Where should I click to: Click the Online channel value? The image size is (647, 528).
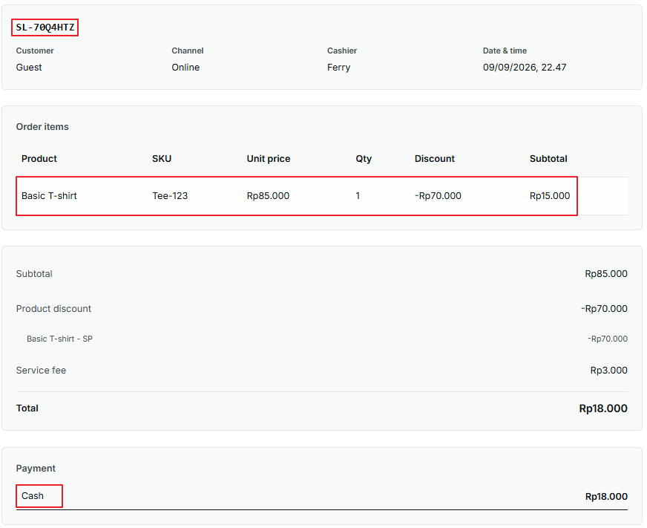point(185,68)
